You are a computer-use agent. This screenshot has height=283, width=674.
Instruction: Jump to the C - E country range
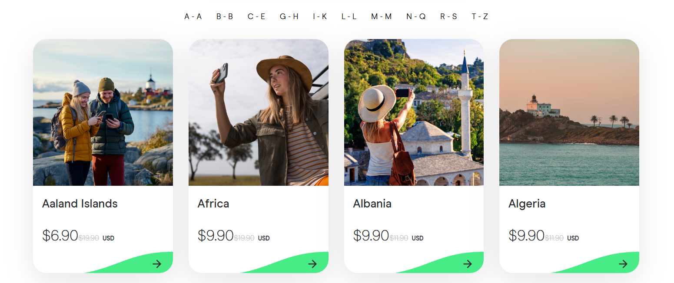click(256, 16)
